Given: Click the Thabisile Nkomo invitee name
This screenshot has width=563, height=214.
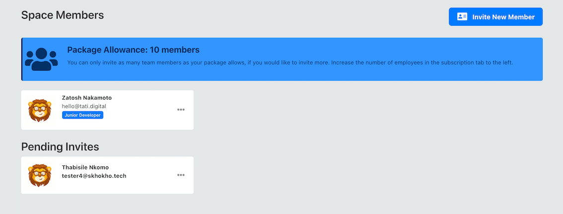Looking at the screenshot, I should (85, 167).
